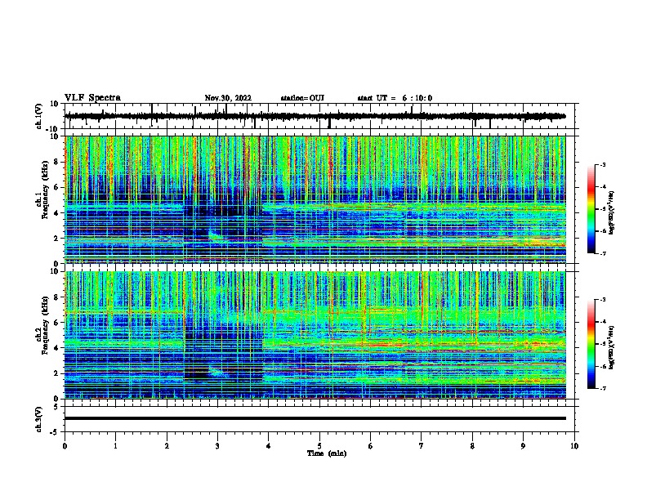Click the "-10" tick on ch.1(V) axis
Viewport: 647px width, 500px height.
point(53,129)
